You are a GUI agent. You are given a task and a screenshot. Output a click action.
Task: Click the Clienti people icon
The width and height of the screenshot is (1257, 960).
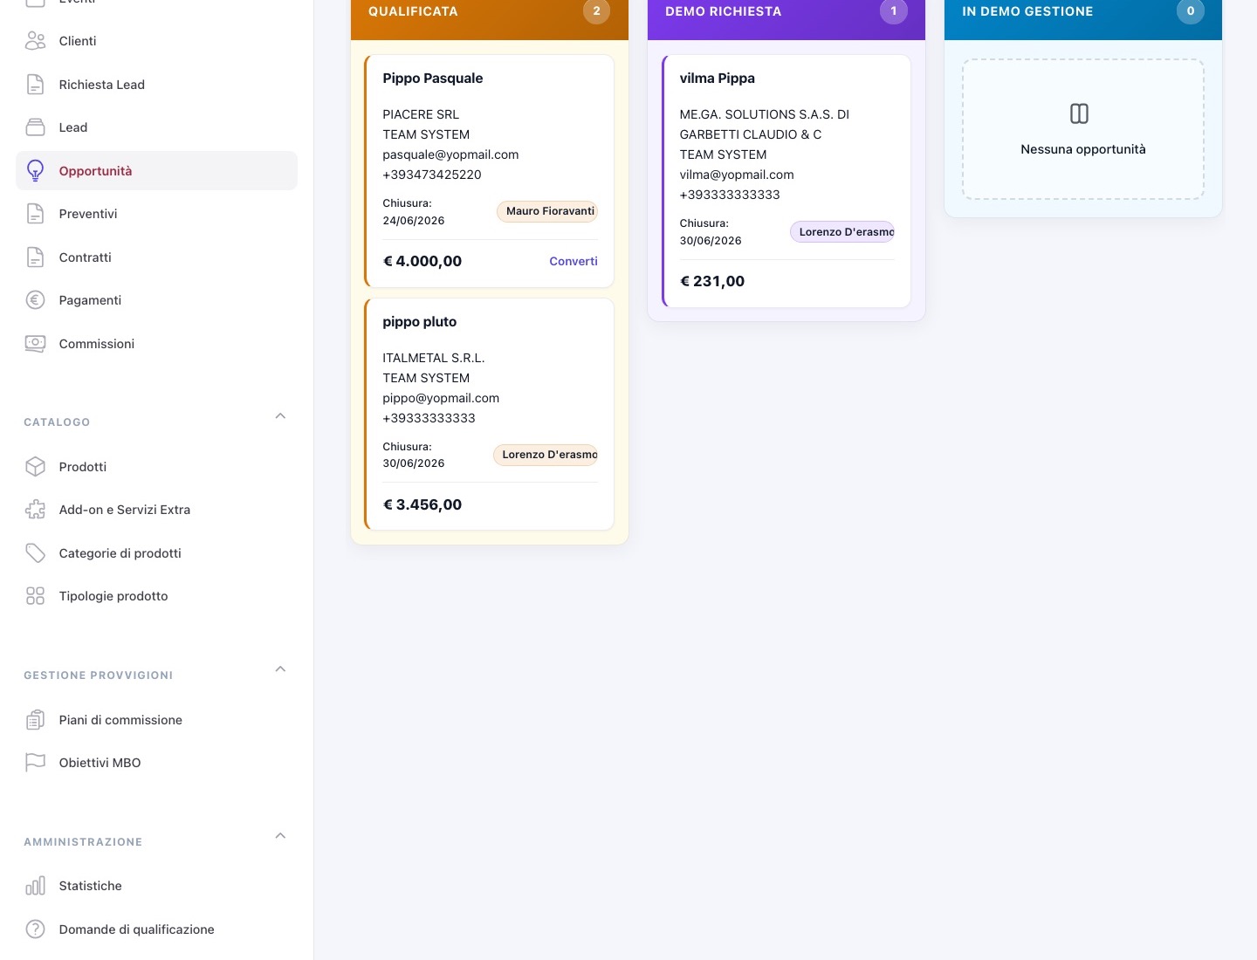pyautogui.click(x=35, y=41)
